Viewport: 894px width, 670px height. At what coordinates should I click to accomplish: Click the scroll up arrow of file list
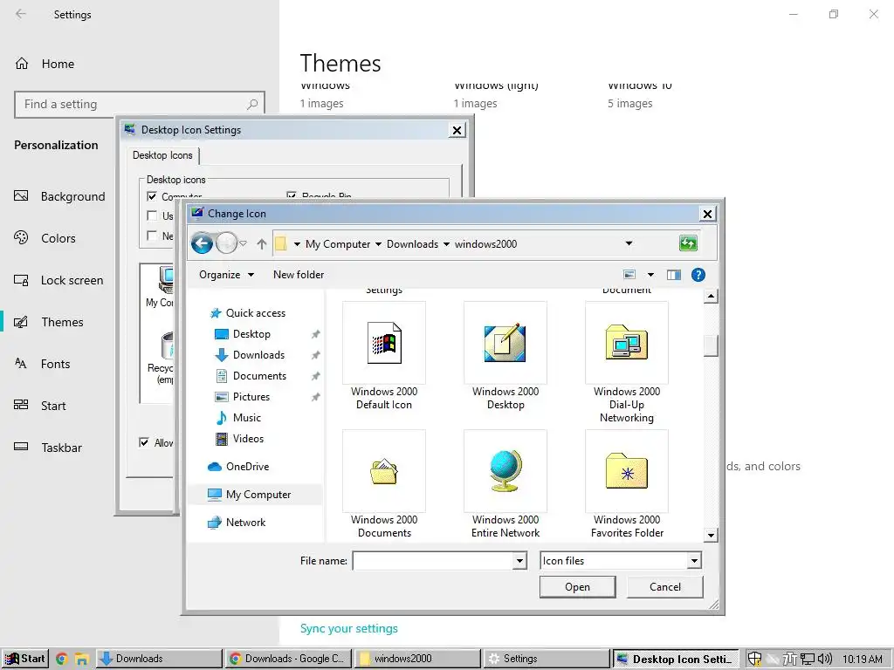tap(711, 297)
